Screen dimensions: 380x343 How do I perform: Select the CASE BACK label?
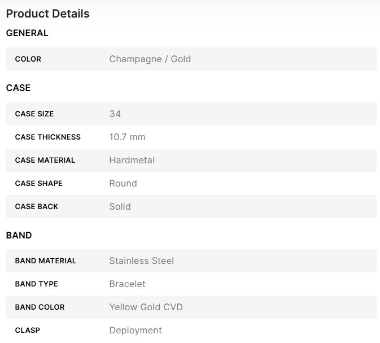(x=37, y=207)
